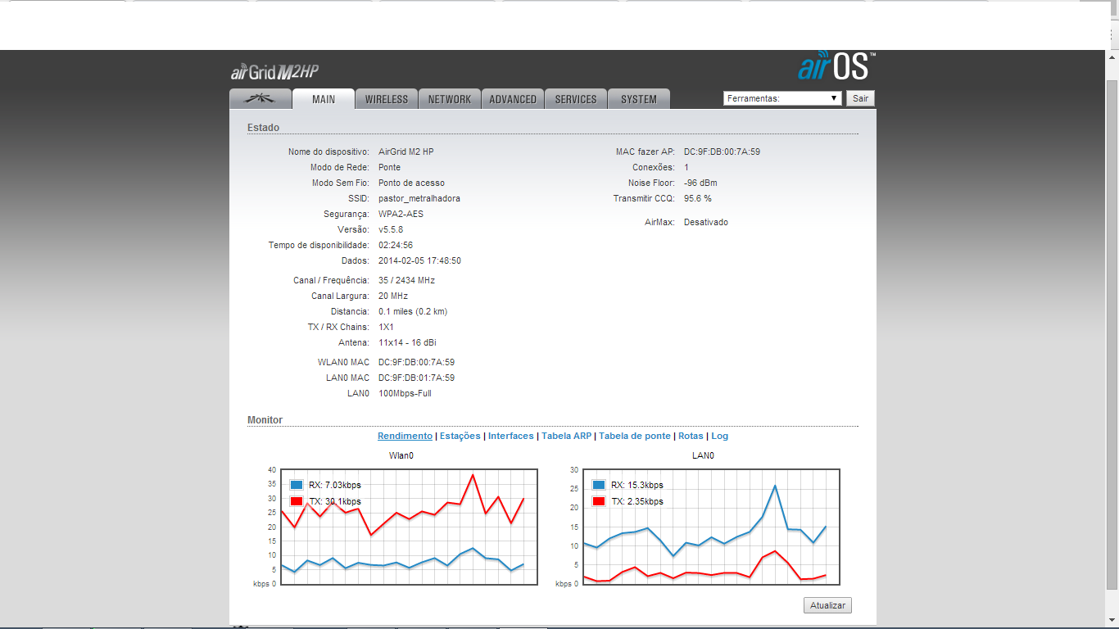This screenshot has height=629, width=1119.
Task: Click the Transmitir CCQ value 95.6 %
Action: point(698,198)
